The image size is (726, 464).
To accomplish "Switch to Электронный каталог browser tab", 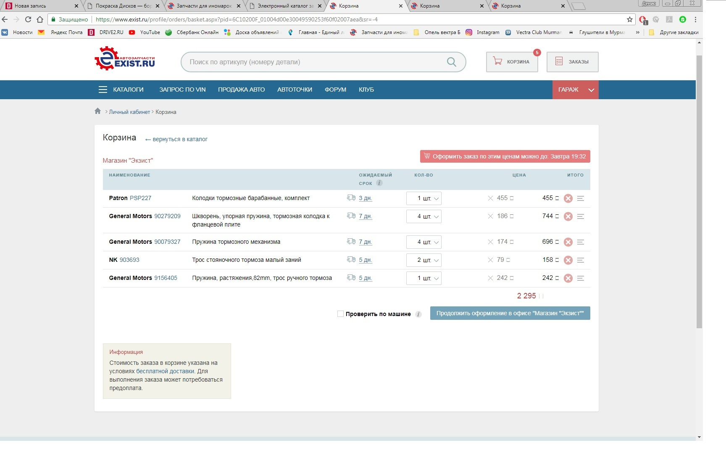I will (x=285, y=6).
